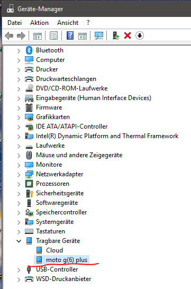The image size is (191, 289).
Task: Open Properties via toolbar icon
Action: (x=53, y=35)
